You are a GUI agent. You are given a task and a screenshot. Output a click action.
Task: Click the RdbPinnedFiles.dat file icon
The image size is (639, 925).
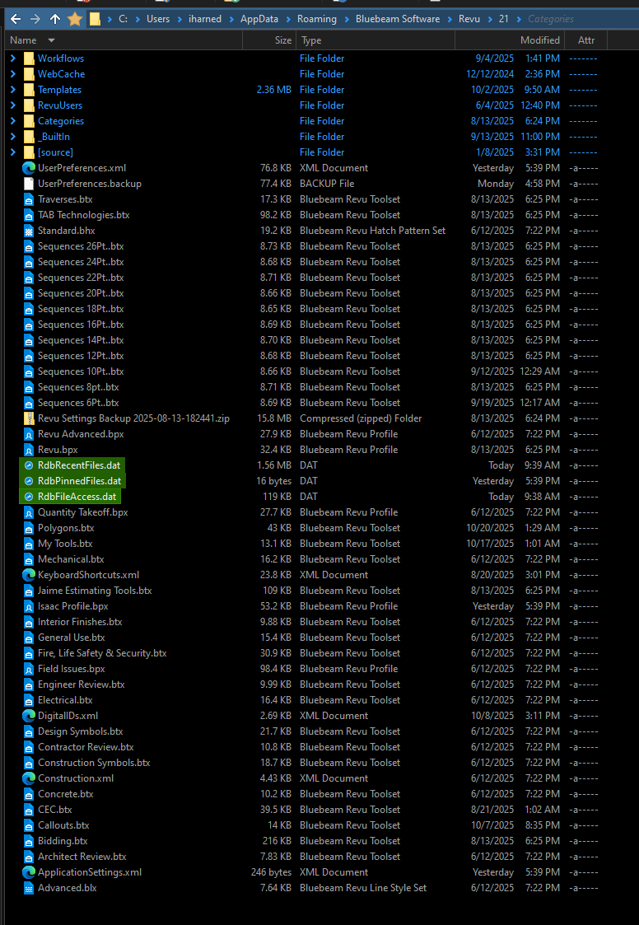click(28, 481)
